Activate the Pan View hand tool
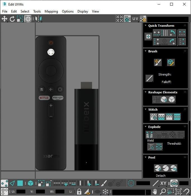Screen dimensions: 191x196 point(155,191)
